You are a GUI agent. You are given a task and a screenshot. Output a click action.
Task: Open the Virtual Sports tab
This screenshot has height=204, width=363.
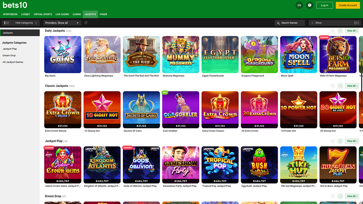43,14
